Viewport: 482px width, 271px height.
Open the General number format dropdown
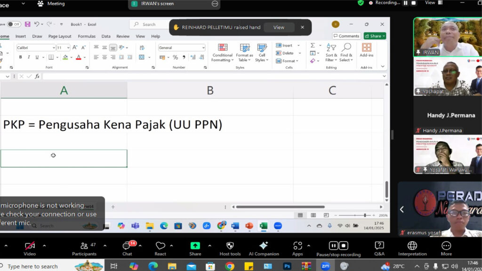203,48
